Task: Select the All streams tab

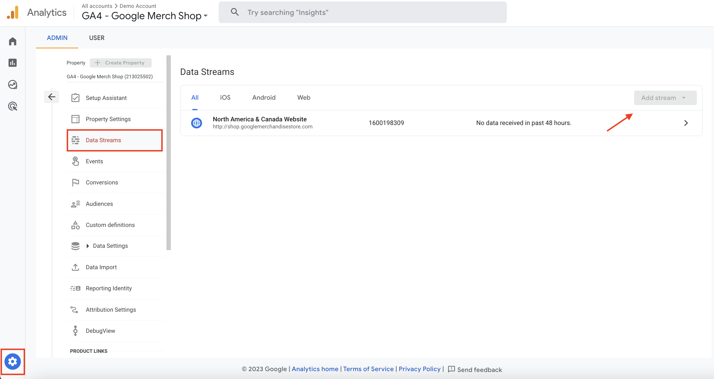Action: pos(195,98)
